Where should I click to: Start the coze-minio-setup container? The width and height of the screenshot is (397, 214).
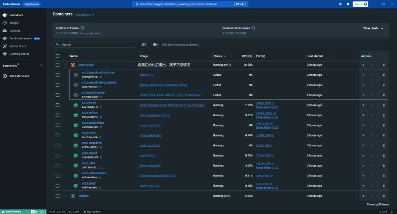(363, 95)
